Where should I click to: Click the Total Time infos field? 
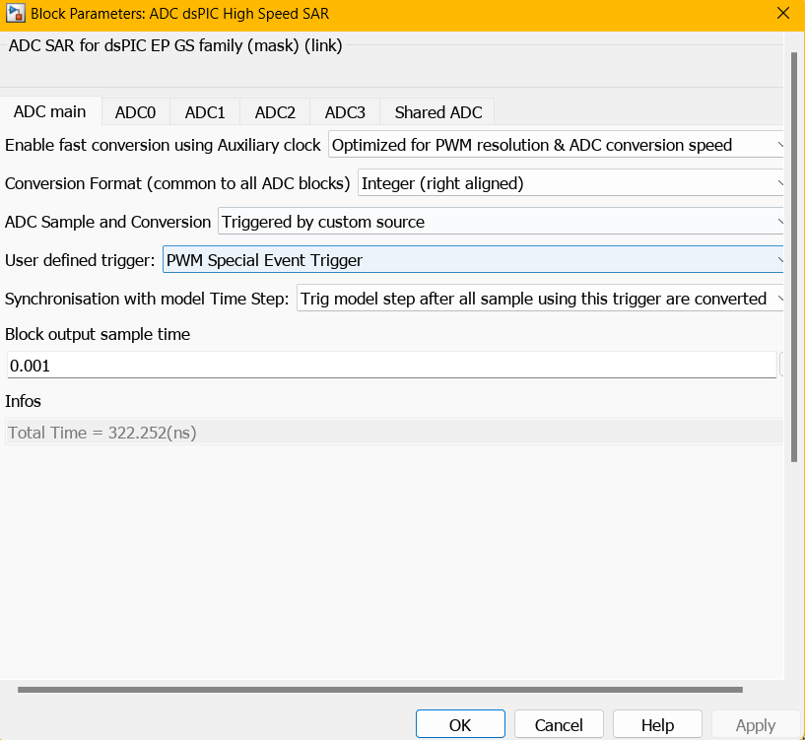(393, 433)
